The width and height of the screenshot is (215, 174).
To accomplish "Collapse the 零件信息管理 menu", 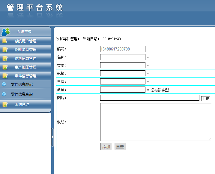I will click(25, 76).
